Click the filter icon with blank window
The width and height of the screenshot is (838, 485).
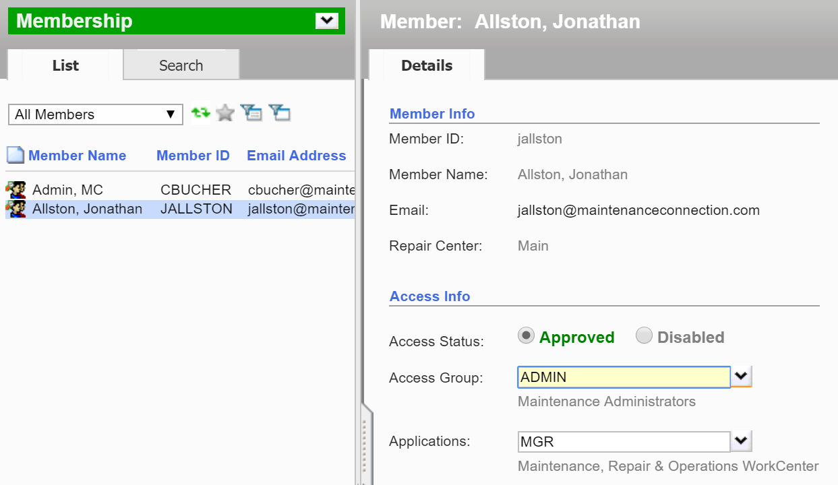[x=279, y=113]
